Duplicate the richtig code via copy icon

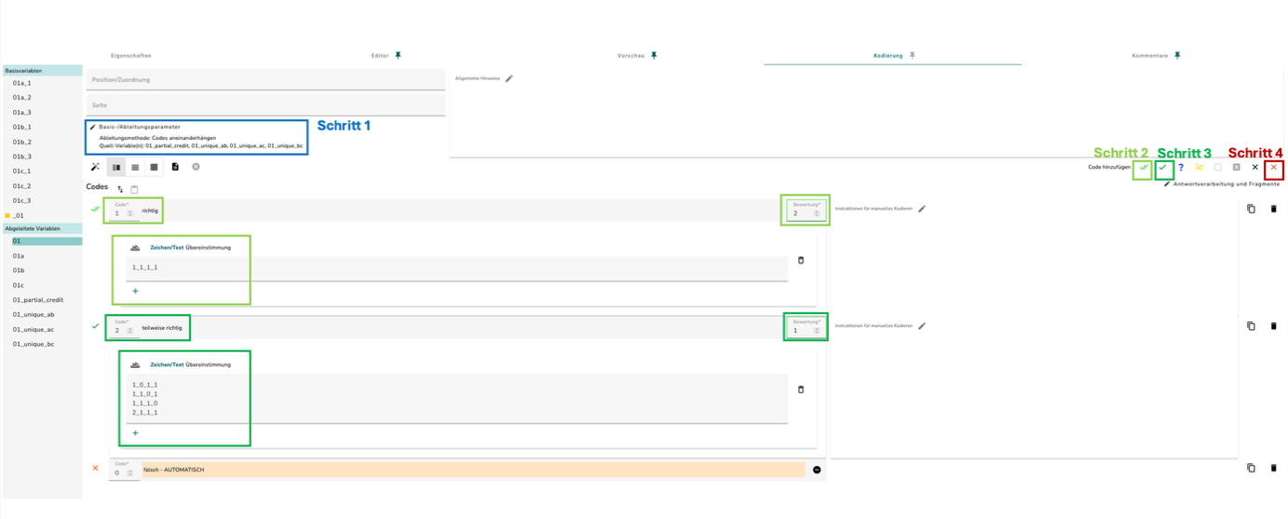tap(1251, 209)
